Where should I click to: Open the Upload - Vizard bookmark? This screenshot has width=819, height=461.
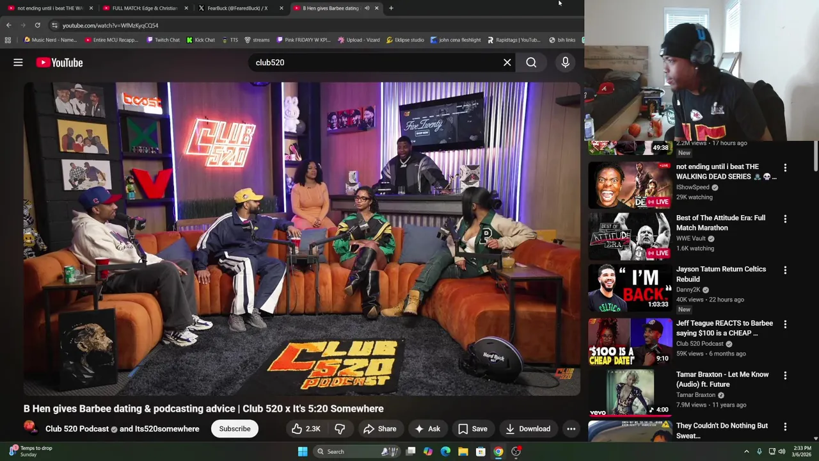coord(358,40)
